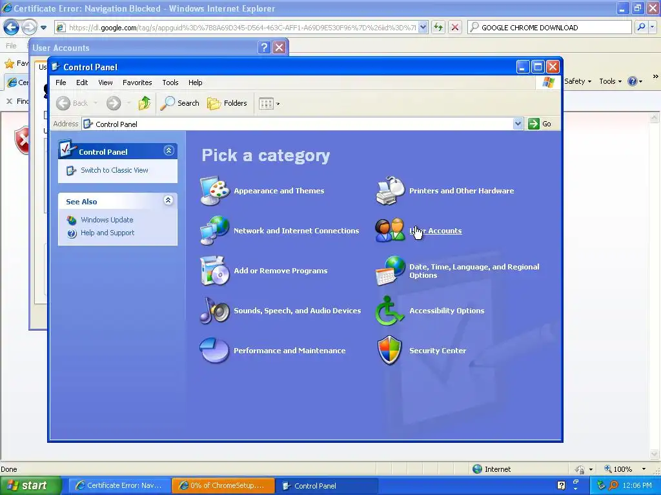661x495 pixels.
Task: Open Network and Internet Connections icon
Action: 214,231
